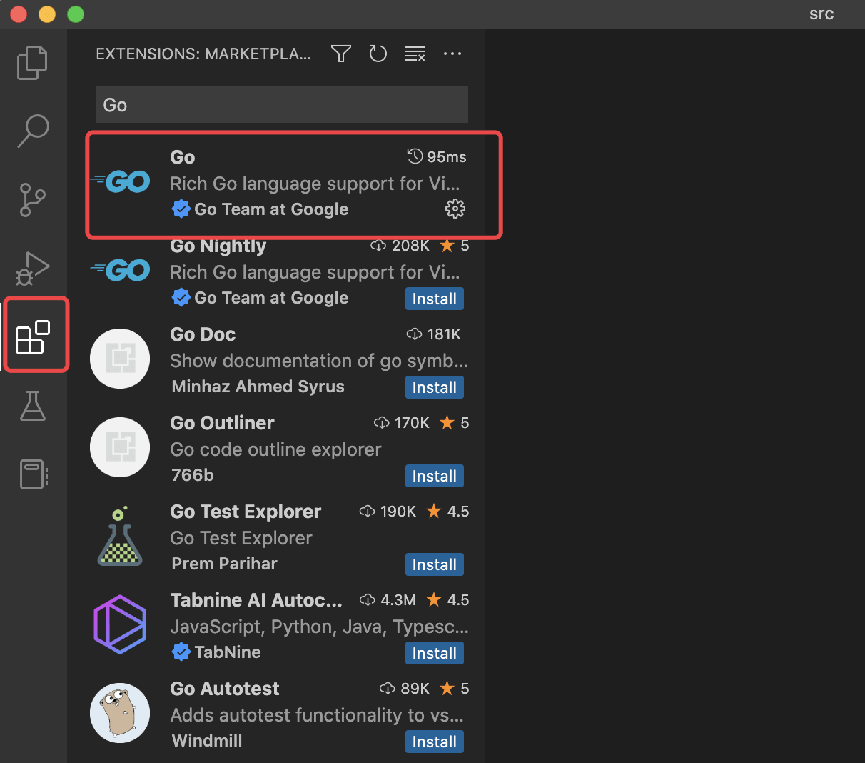Refresh the extensions marketplace list
This screenshot has width=865, height=763.
(378, 54)
